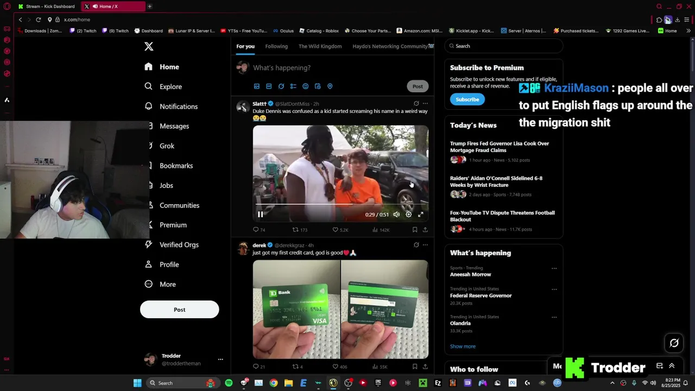Screen dimensions: 695x391
Task: Schedule post using the calendar icon
Action: (318, 86)
